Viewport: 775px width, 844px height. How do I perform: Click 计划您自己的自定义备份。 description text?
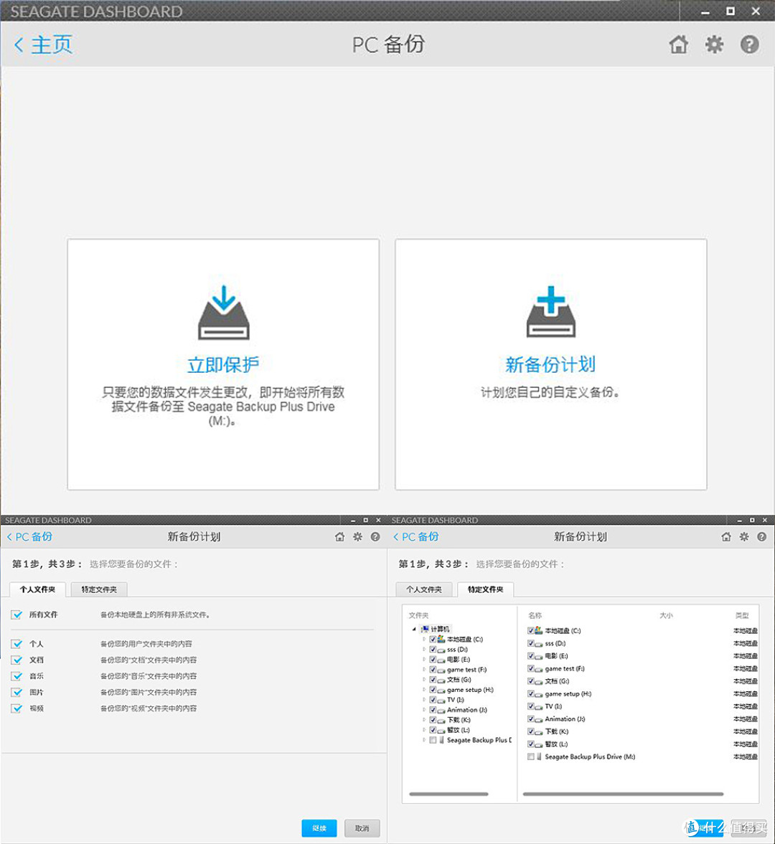(550, 392)
